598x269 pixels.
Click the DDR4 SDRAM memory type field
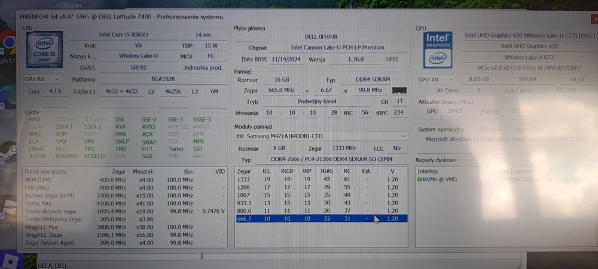(373, 79)
